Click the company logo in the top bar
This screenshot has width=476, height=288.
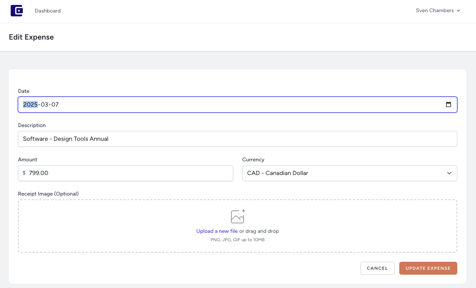tap(17, 11)
